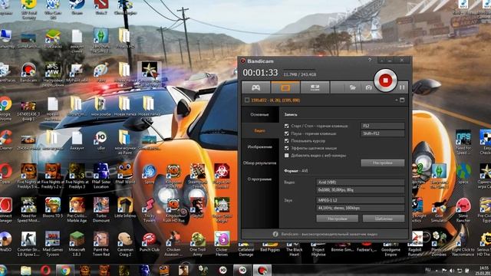Open the О программе tab

click(259, 179)
